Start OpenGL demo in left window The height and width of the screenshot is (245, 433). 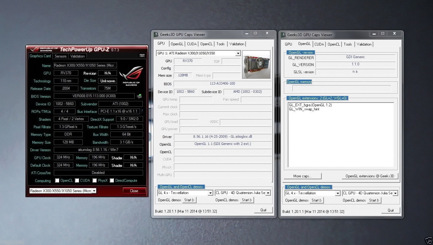(x=189, y=200)
